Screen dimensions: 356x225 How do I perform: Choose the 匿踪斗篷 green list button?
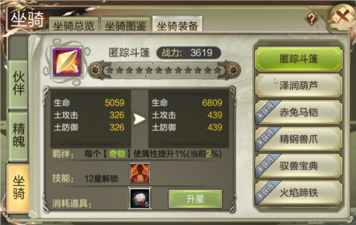(x=299, y=59)
